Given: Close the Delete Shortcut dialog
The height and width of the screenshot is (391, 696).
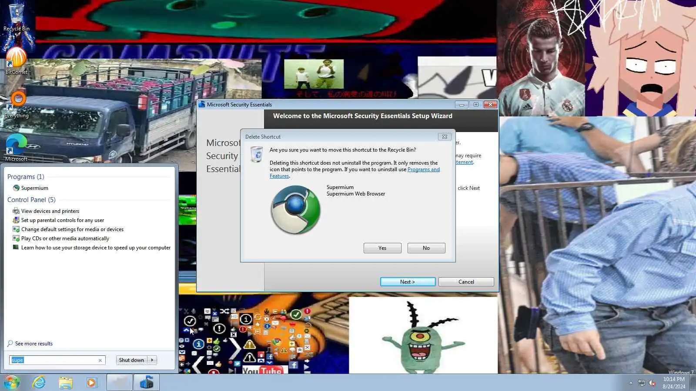Looking at the screenshot, I should point(445,136).
